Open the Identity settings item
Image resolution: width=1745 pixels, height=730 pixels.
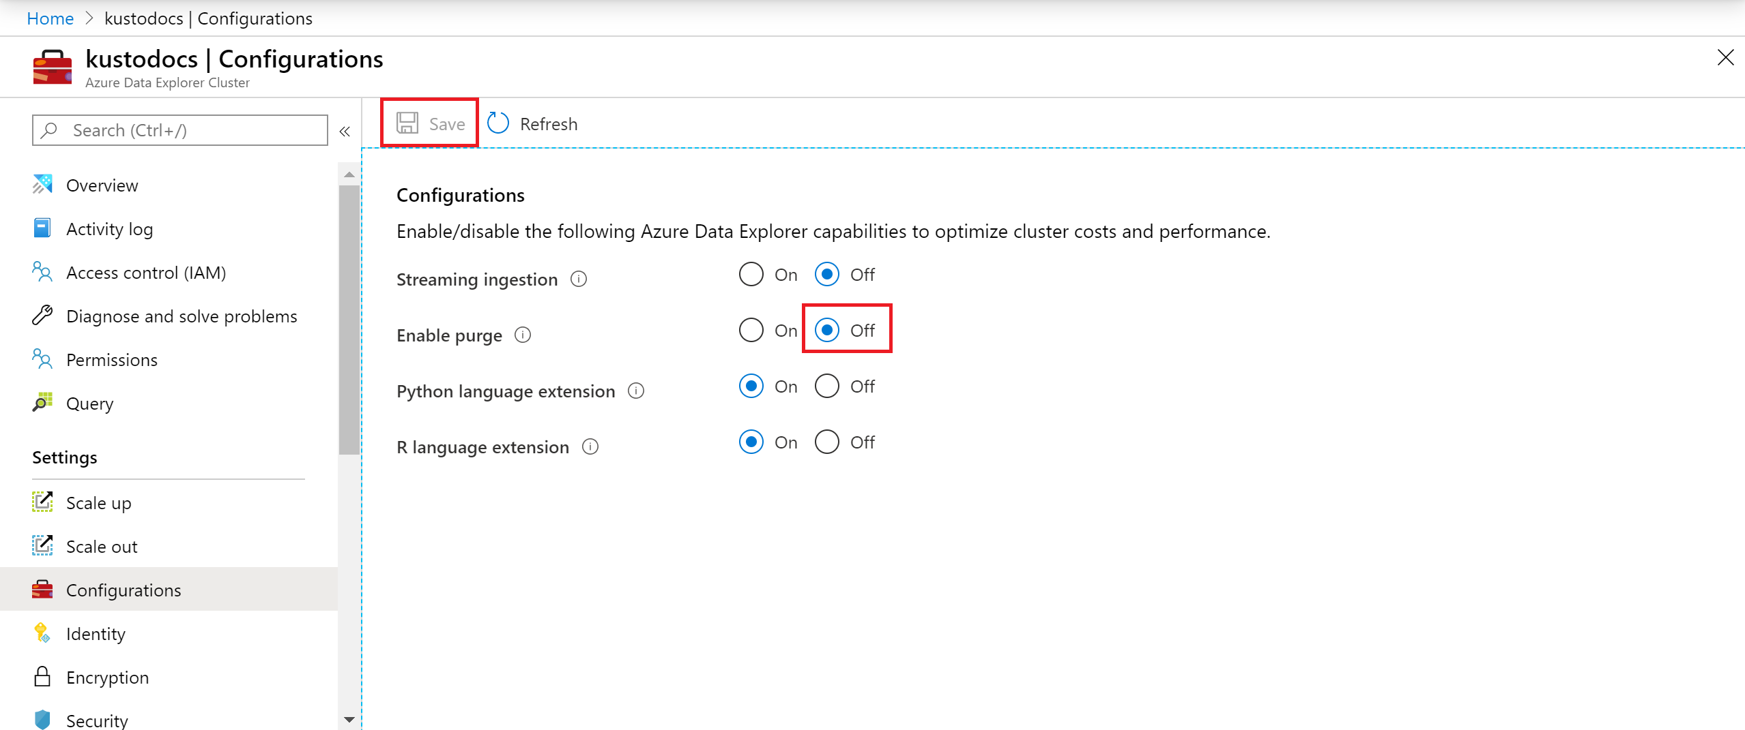96,634
